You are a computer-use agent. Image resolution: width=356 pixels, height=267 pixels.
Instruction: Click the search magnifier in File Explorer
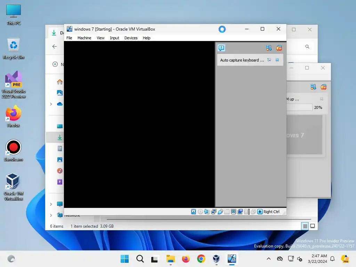click(x=307, y=47)
